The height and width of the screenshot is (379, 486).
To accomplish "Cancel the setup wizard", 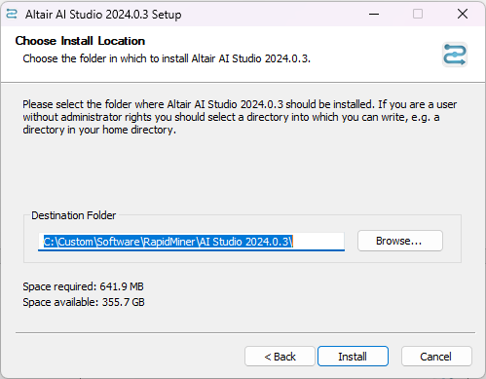I will coord(436,357).
